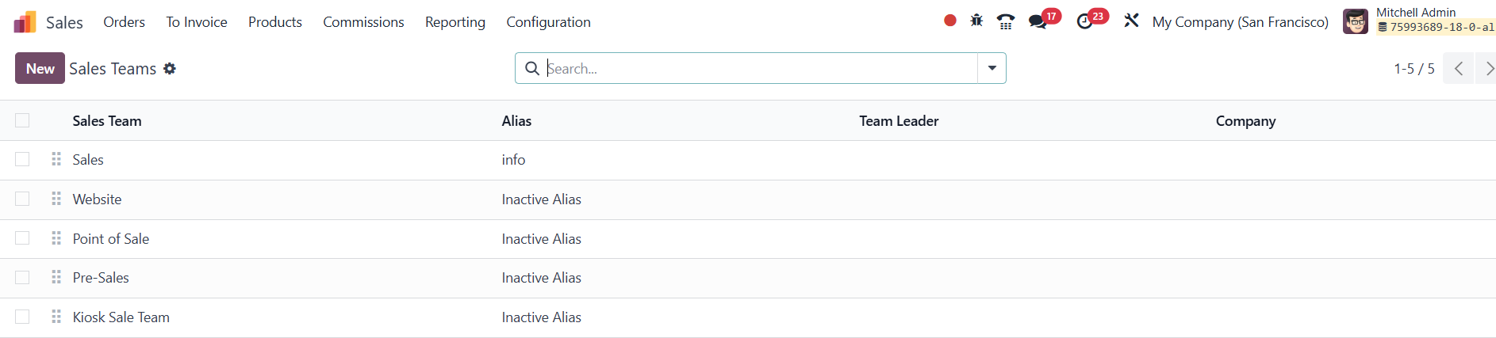Click the red recording dot icon
The image size is (1496, 338).
point(949,21)
